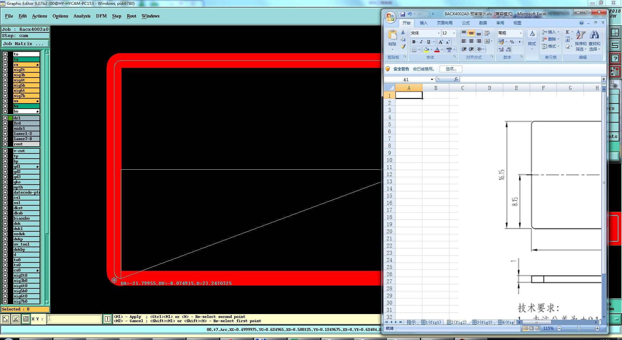
Task: Apply bold formatting in Excel
Action: pos(414,42)
